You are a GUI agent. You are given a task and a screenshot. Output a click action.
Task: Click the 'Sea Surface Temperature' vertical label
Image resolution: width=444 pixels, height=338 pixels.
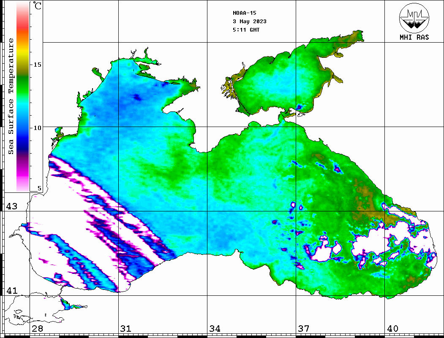click(x=11, y=96)
